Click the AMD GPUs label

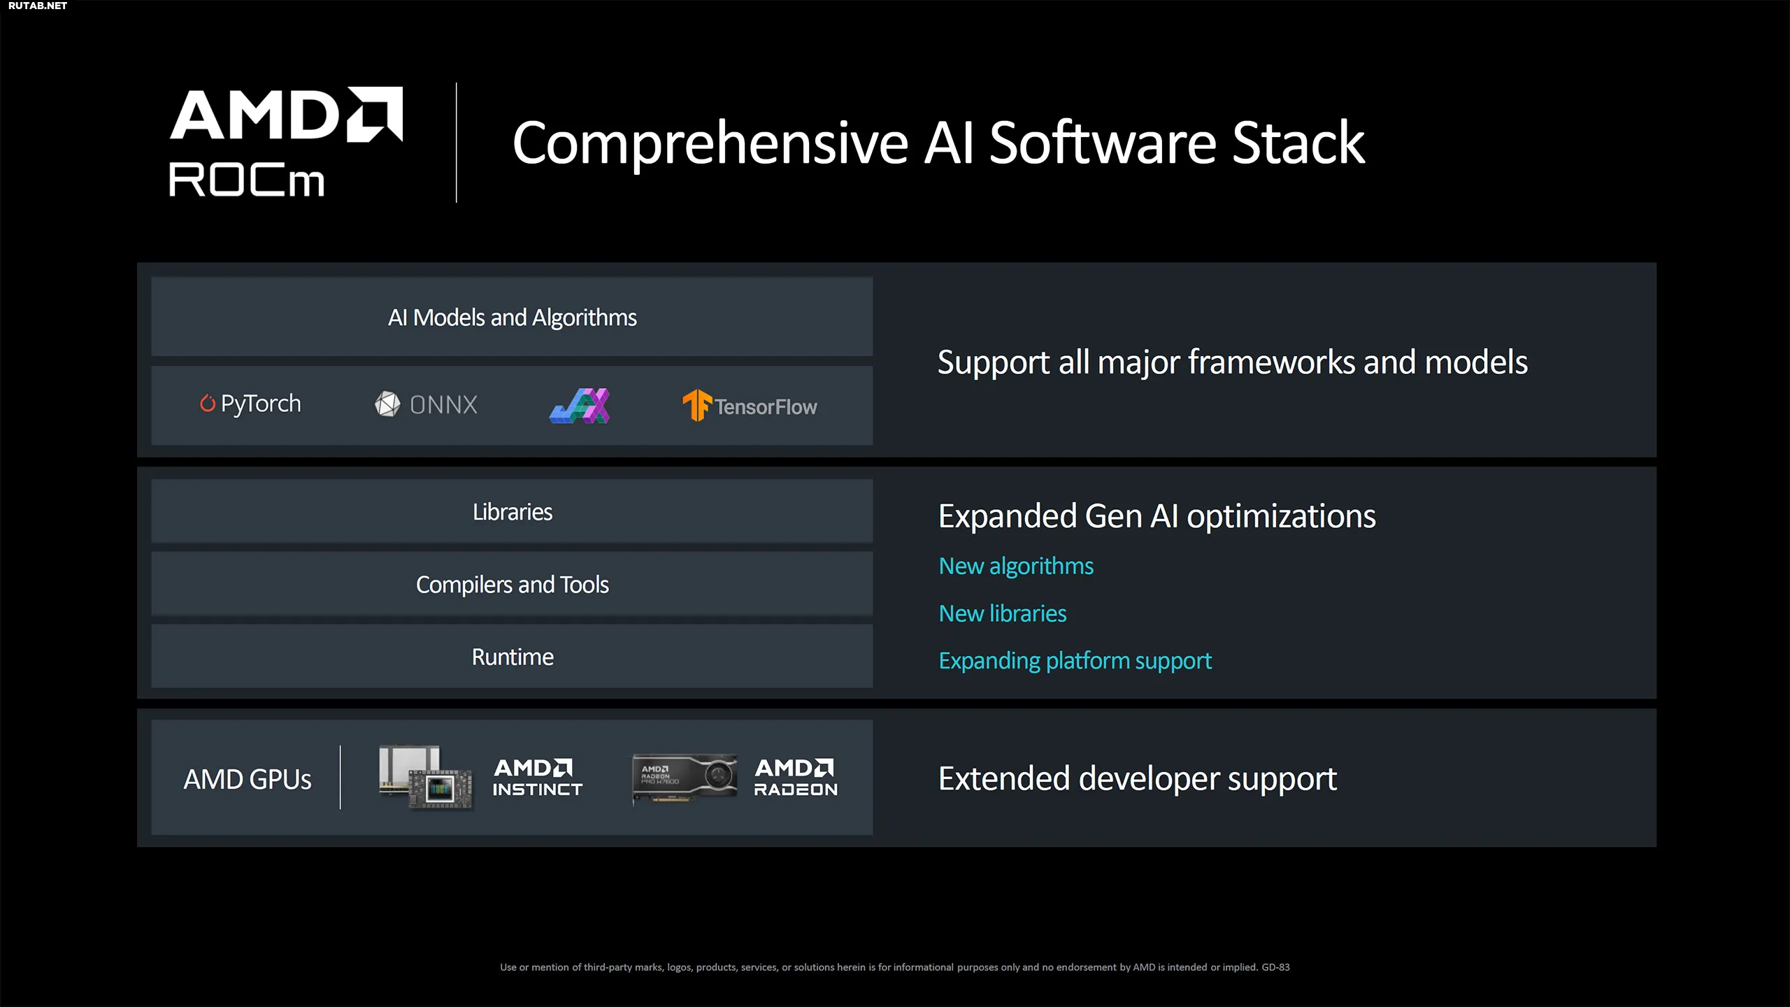click(248, 779)
